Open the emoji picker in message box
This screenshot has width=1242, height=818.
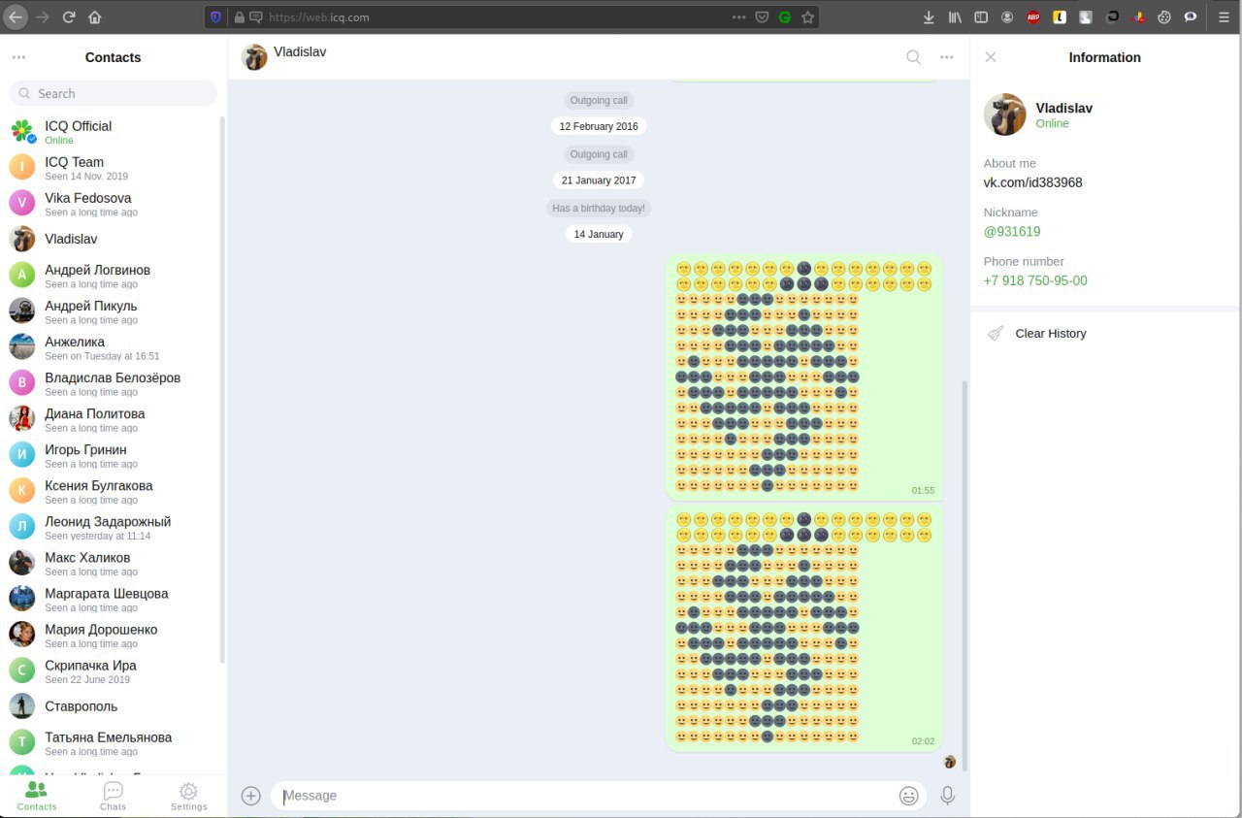point(908,796)
